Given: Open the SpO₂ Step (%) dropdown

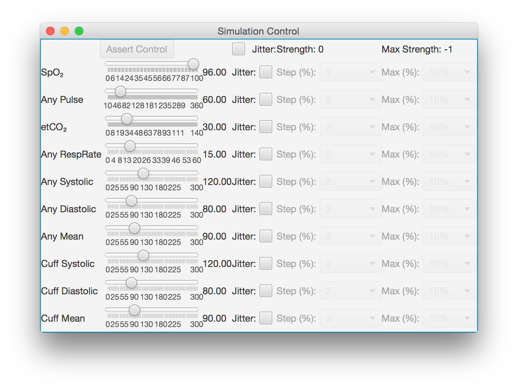Looking at the screenshot, I should tap(351, 72).
